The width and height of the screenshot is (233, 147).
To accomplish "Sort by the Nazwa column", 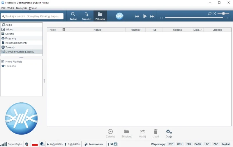I will (97, 30).
